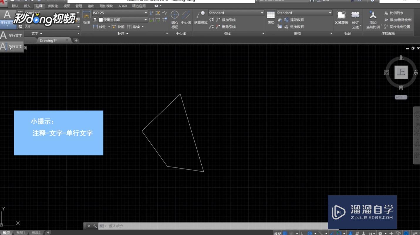Open the 使用当前项 layer dropdown
Image resolution: width=420 pixels, height=235 pixels.
[x=123, y=20]
